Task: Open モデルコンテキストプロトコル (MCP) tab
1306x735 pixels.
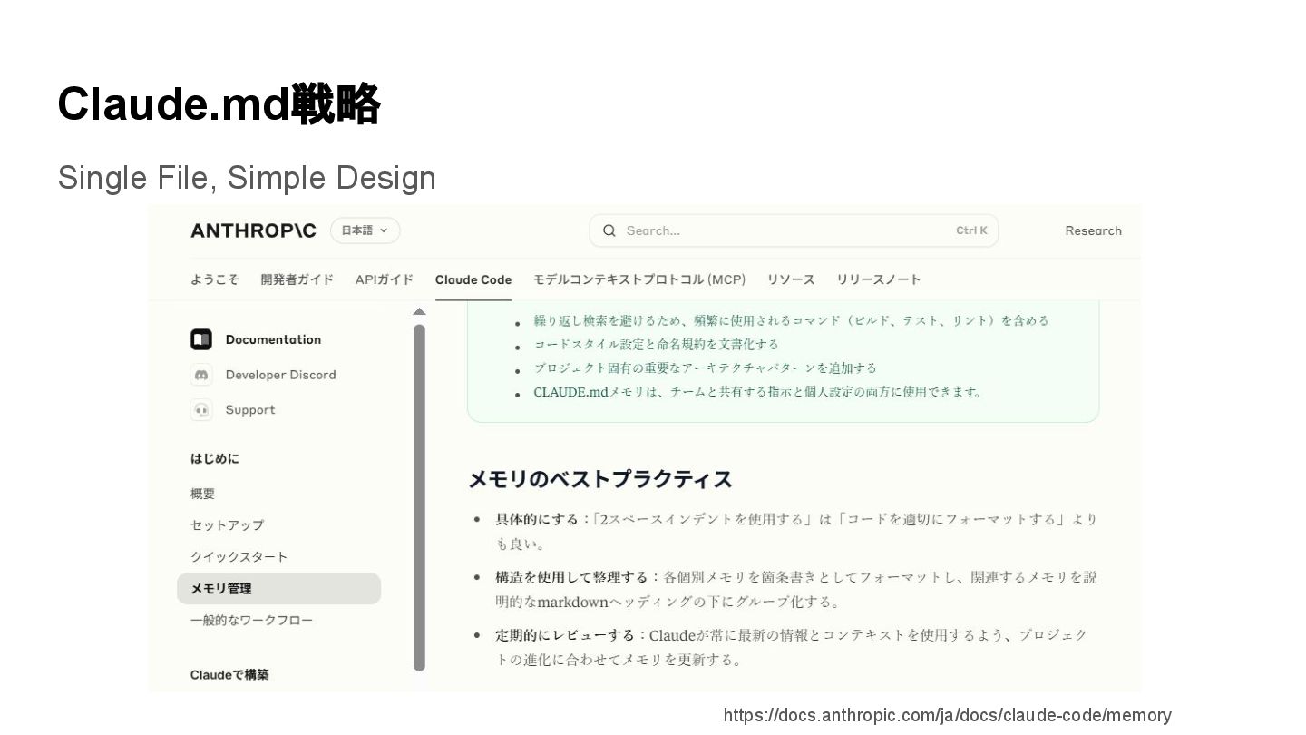Action: pos(639,279)
